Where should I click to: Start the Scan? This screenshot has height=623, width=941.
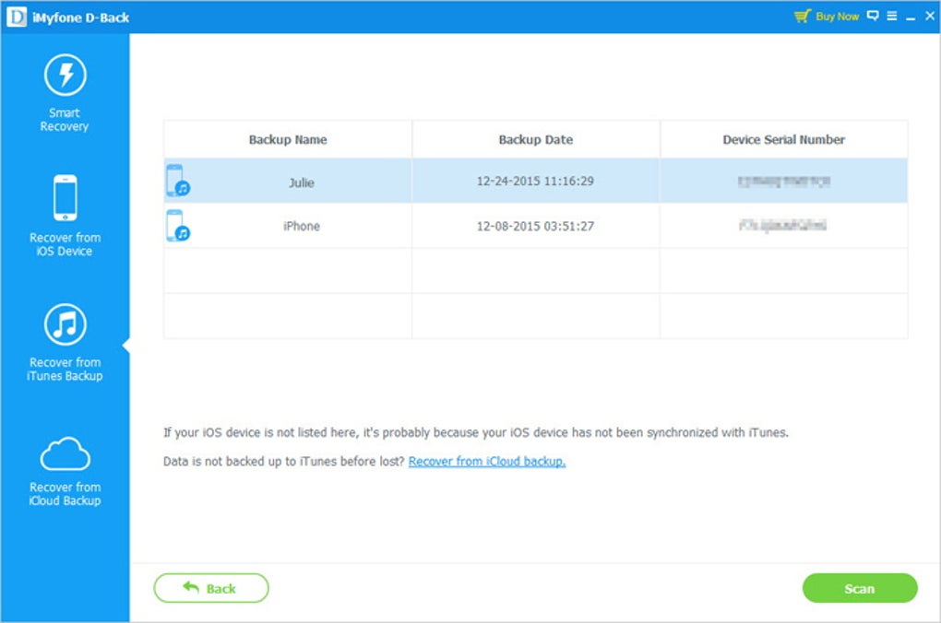pos(860,588)
